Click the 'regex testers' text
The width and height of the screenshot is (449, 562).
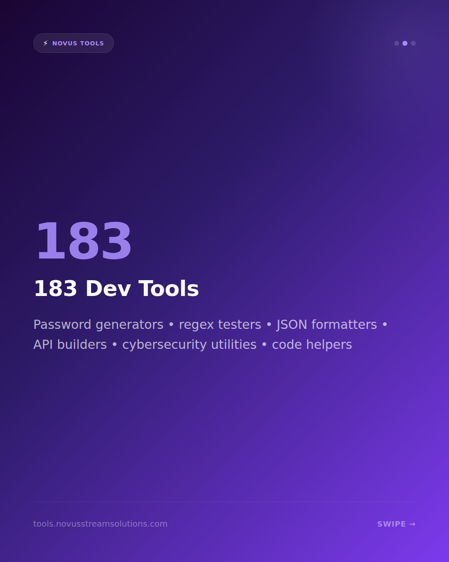[x=220, y=325]
